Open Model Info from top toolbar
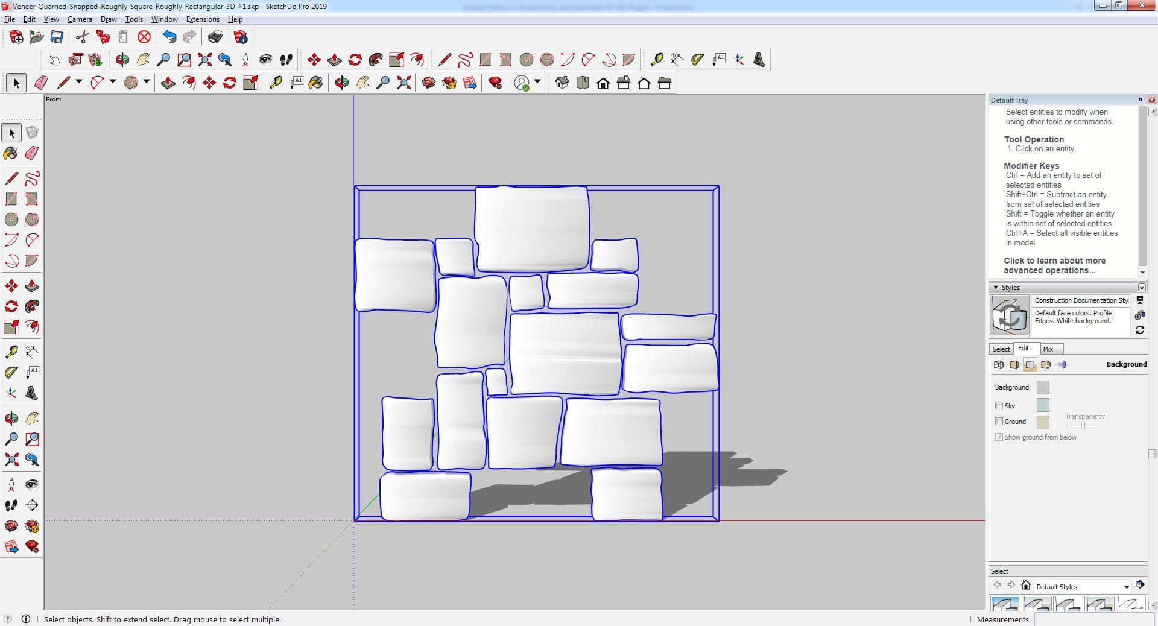 (x=241, y=37)
